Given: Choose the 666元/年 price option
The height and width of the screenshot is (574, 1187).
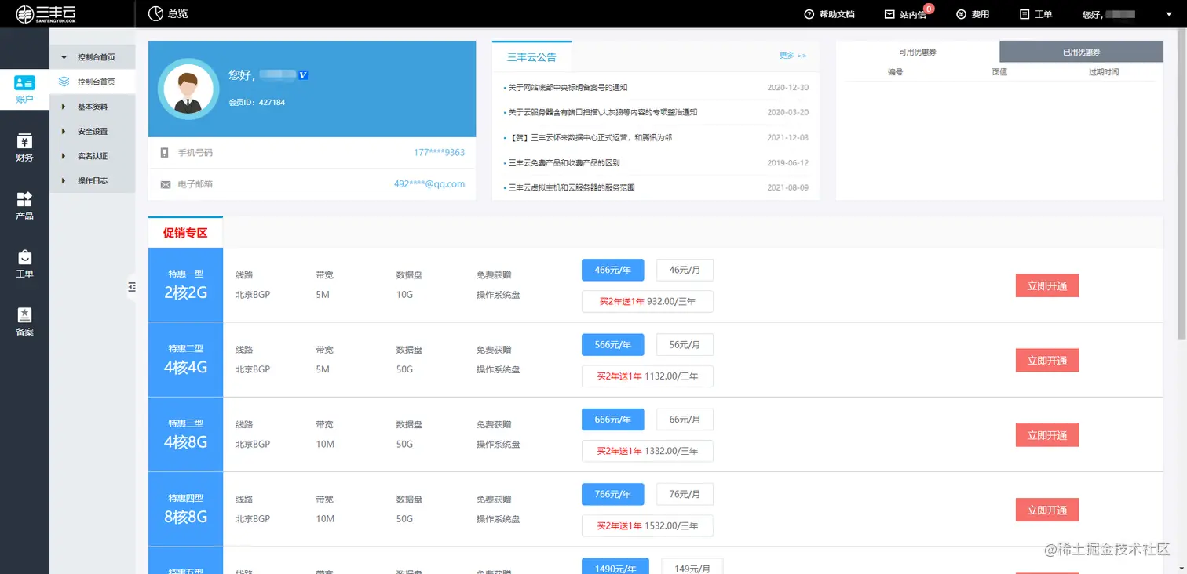Looking at the screenshot, I should [x=613, y=420].
